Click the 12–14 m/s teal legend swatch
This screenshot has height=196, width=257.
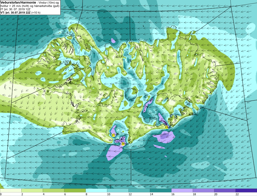[x=139, y=191]
